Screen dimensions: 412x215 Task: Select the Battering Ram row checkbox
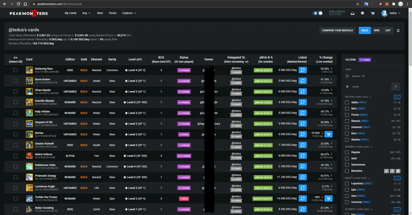15,70
